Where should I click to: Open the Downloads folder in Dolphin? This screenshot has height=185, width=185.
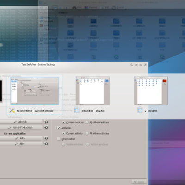point(139,23)
